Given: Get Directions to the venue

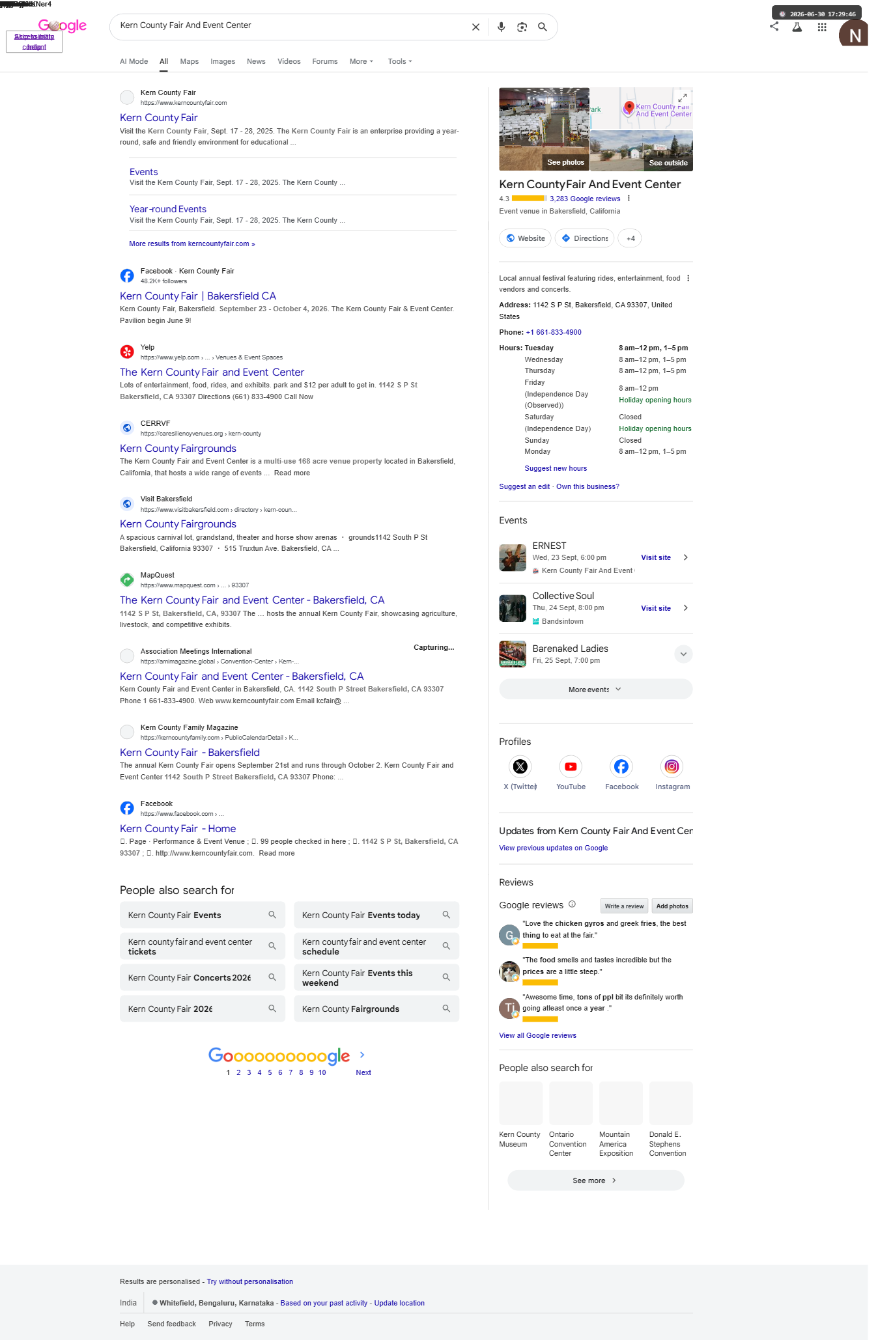Looking at the screenshot, I should click(584, 238).
